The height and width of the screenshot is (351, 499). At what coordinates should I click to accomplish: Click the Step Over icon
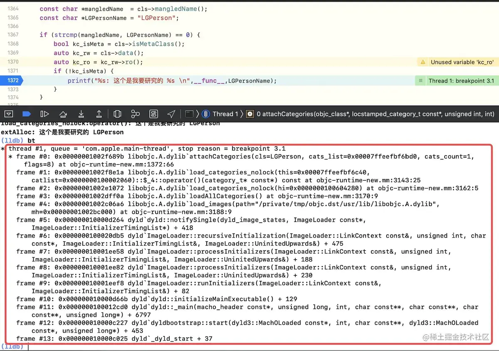pyautogui.click(x=63, y=114)
